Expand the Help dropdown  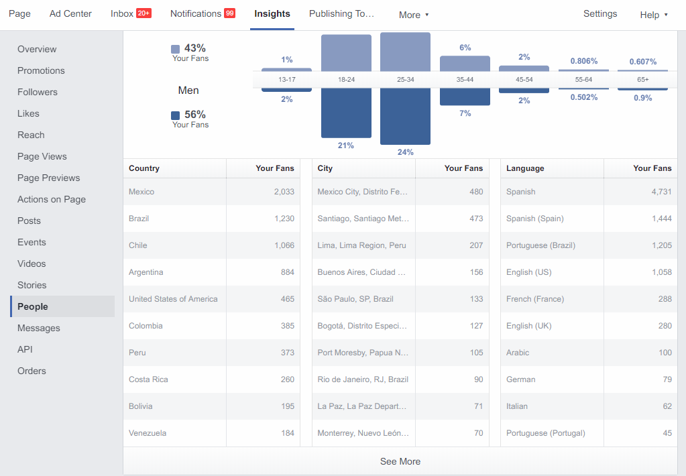(653, 15)
